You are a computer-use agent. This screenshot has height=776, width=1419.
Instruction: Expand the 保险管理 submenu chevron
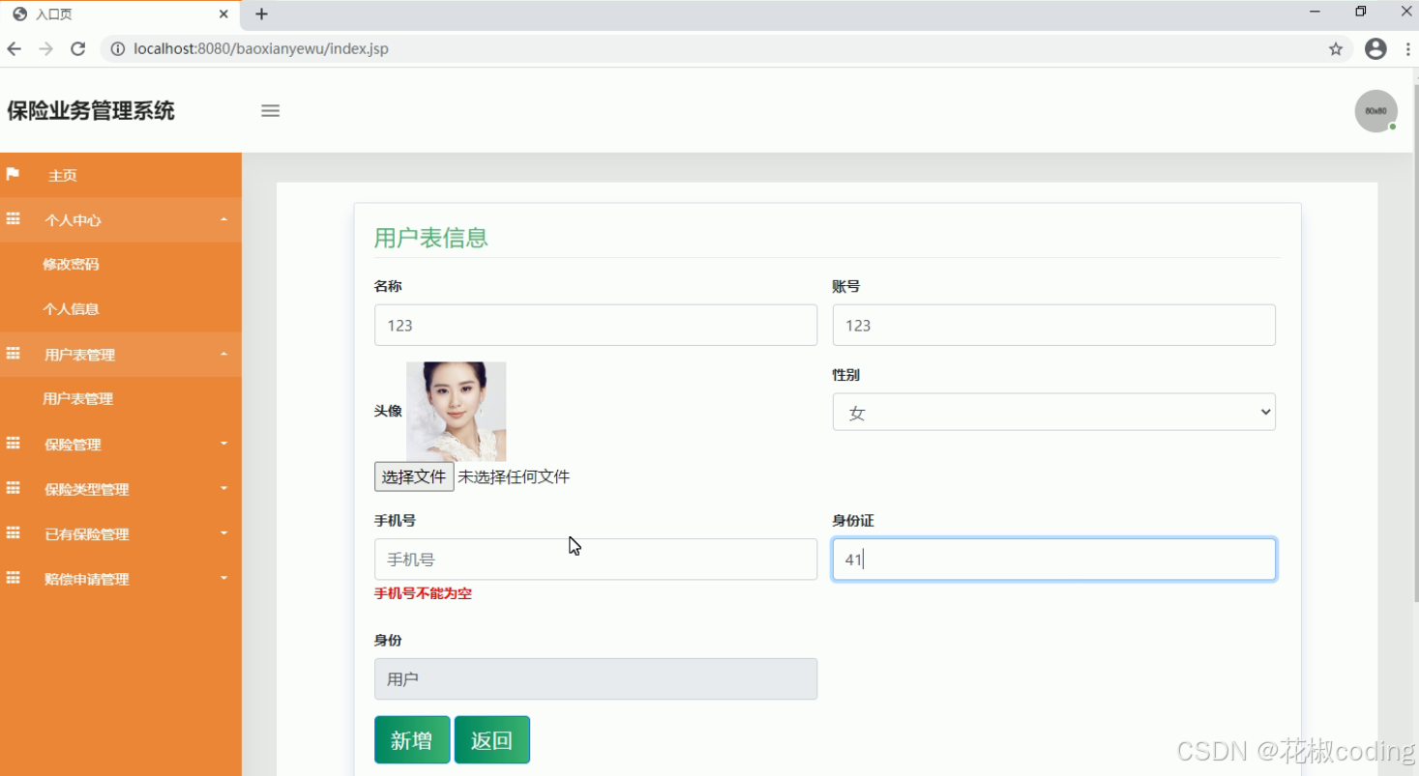223,444
